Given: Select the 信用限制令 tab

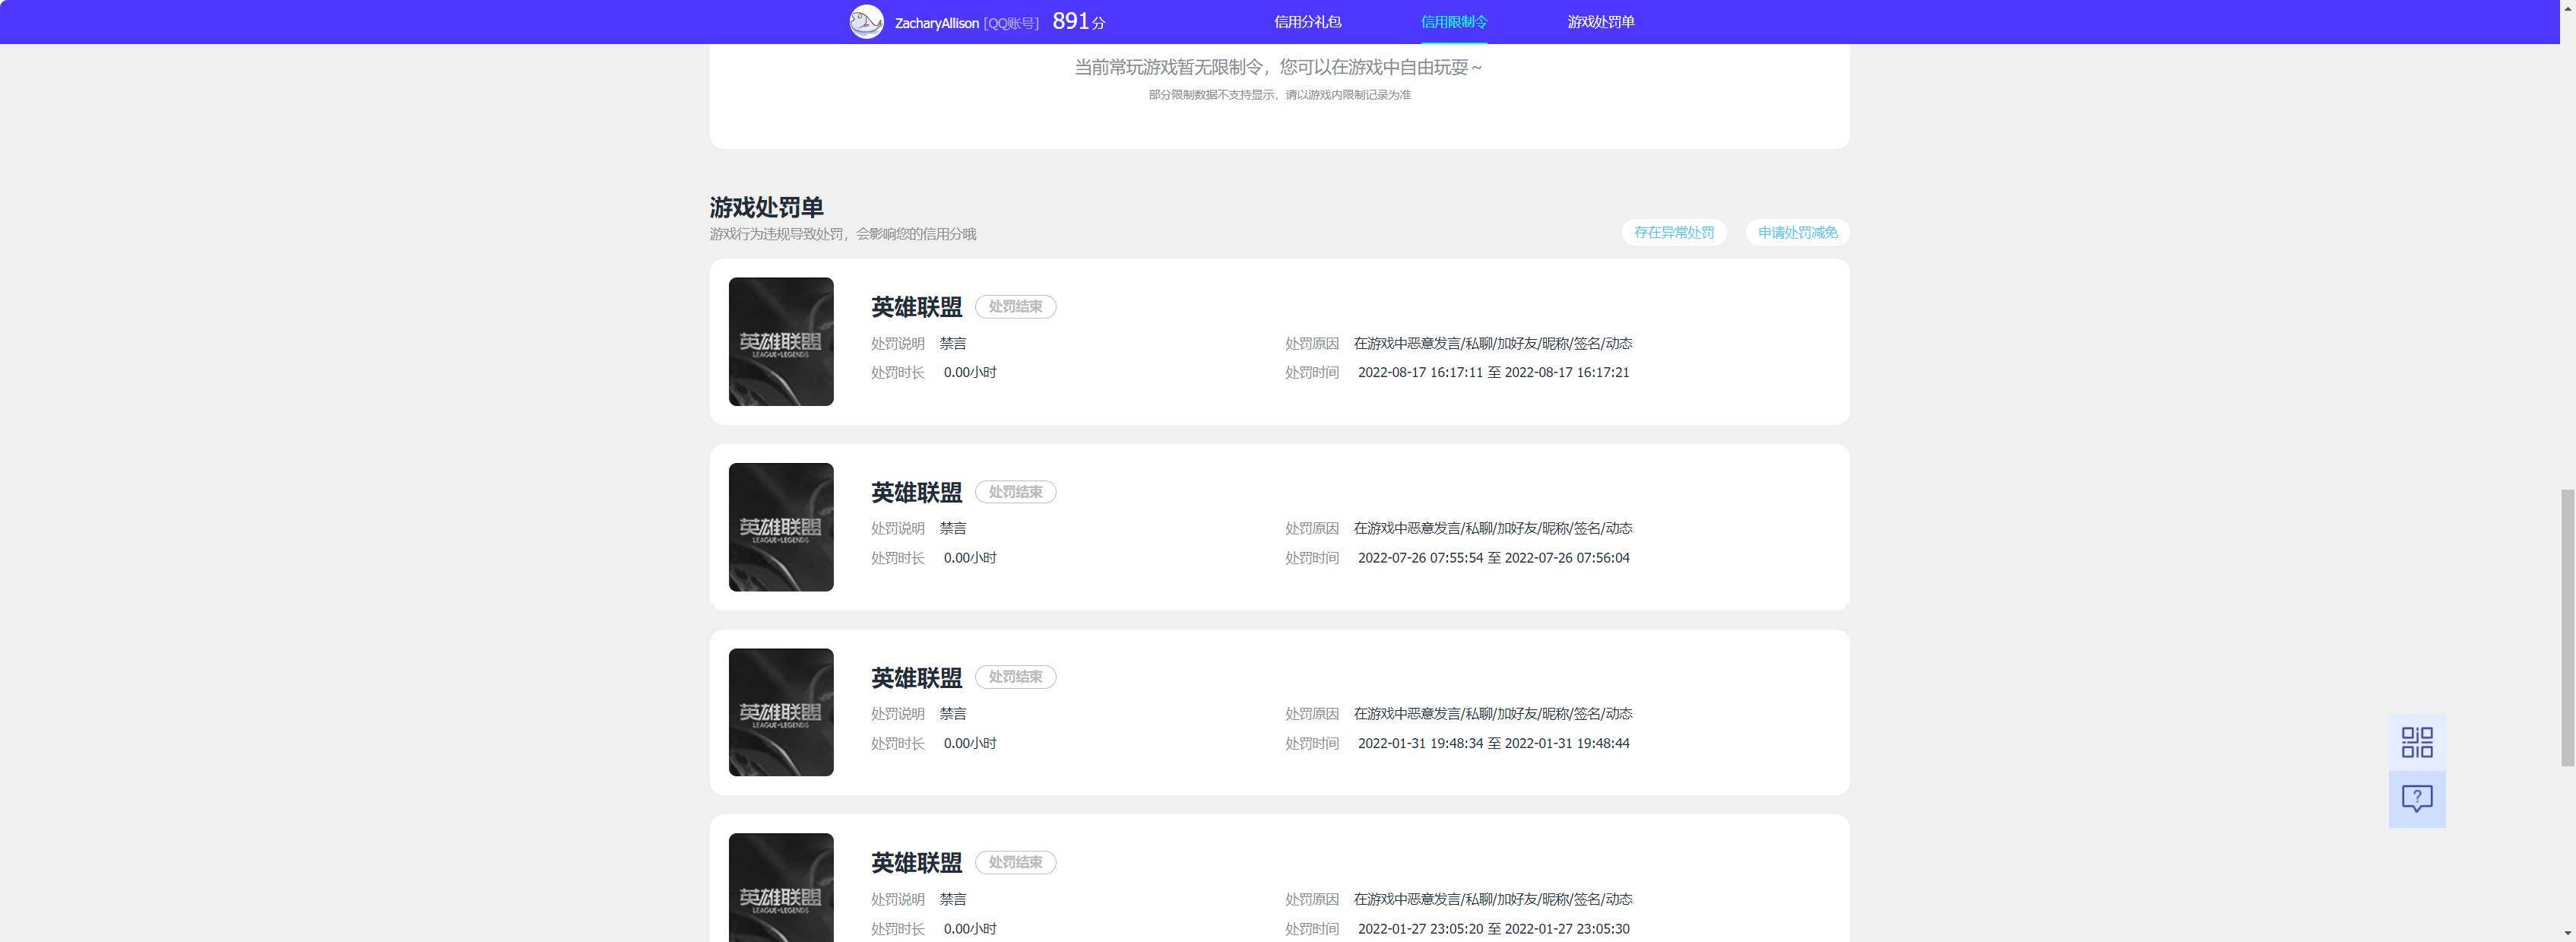Looking at the screenshot, I should pos(1454,22).
